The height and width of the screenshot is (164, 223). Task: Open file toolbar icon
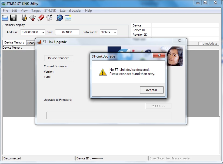coord(5,18)
